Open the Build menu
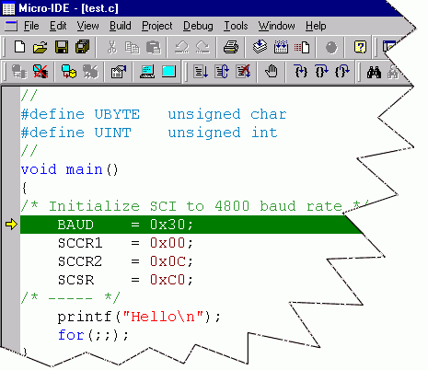This screenshot has width=428, height=370. (121, 26)
